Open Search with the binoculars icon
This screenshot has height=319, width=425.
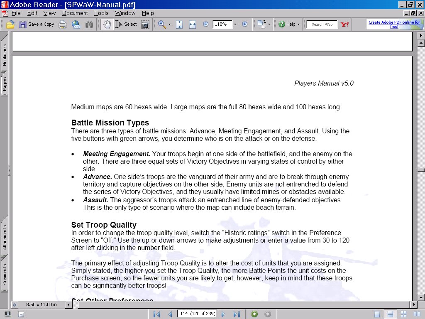pyautogui.click(x=89, y=25)
